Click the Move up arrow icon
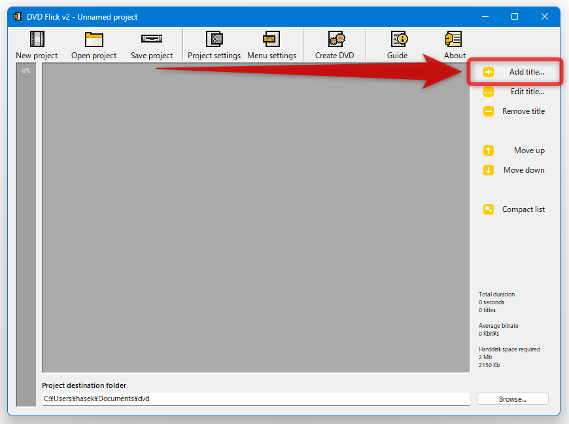This screenshot has width=569, height=424. coord(489,150)
